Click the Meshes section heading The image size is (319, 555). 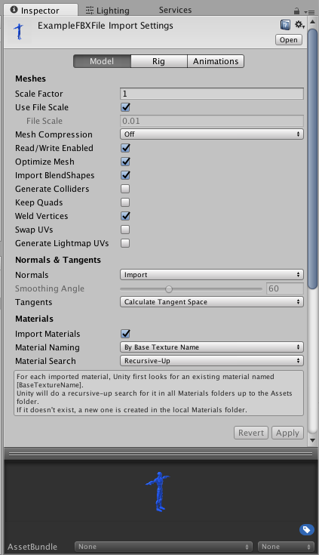pyautogui.click(x=30, y=79)
